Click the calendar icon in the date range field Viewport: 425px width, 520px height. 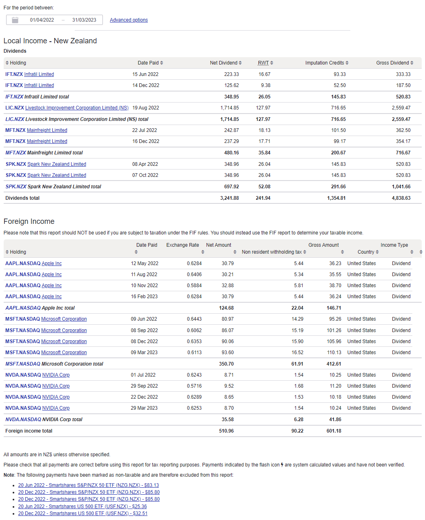[15, 20]
